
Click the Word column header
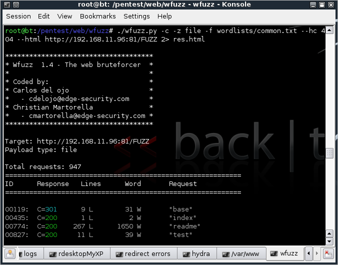click(x=133, y=183)
